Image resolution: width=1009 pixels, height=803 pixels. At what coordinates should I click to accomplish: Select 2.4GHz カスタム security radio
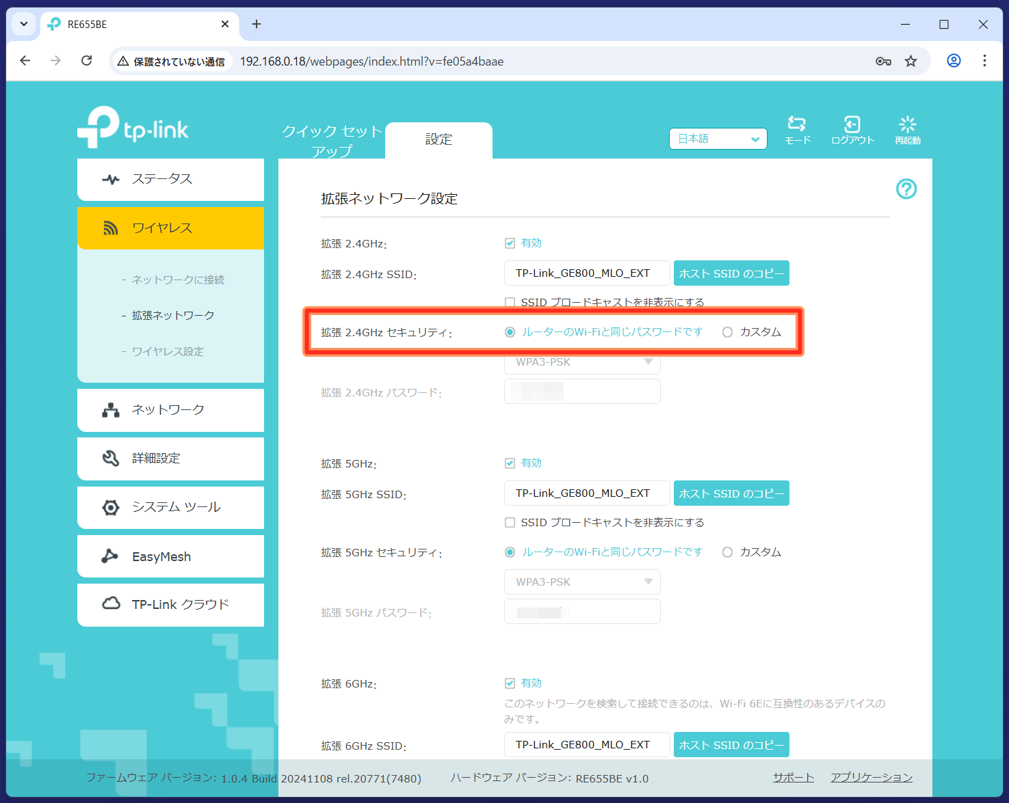coord(727,332)
